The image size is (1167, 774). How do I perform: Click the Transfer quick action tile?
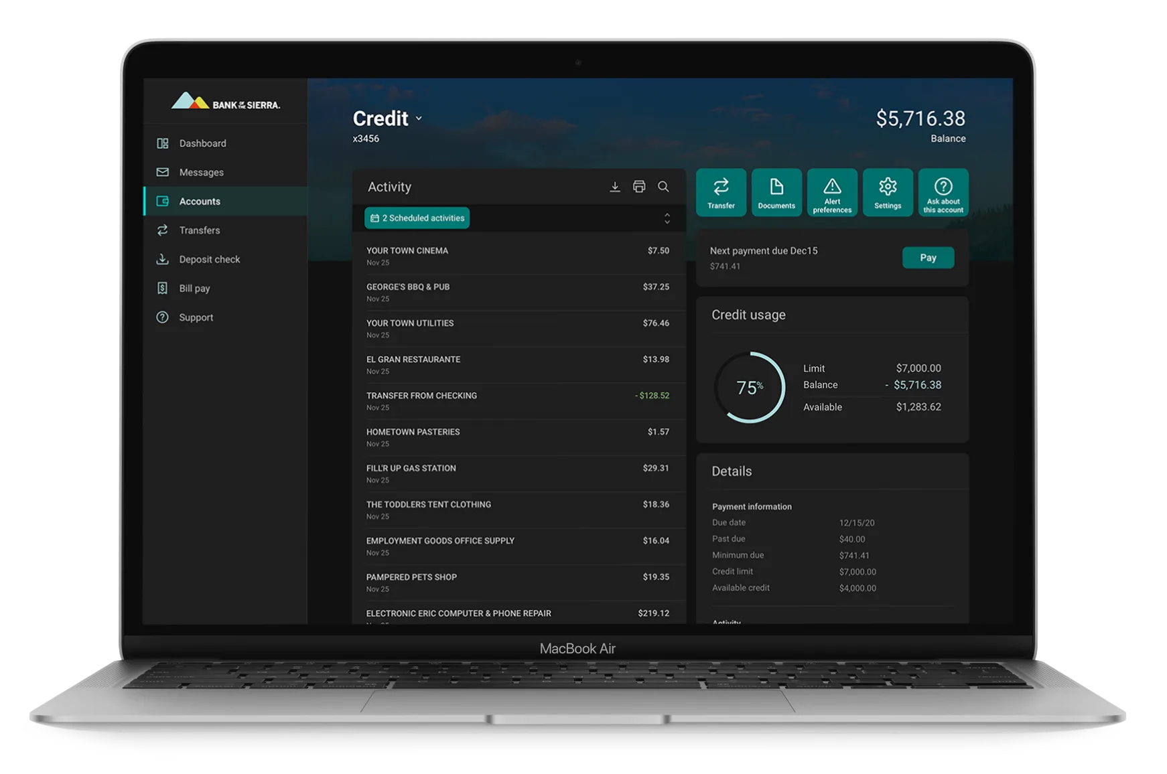point(721,193)
